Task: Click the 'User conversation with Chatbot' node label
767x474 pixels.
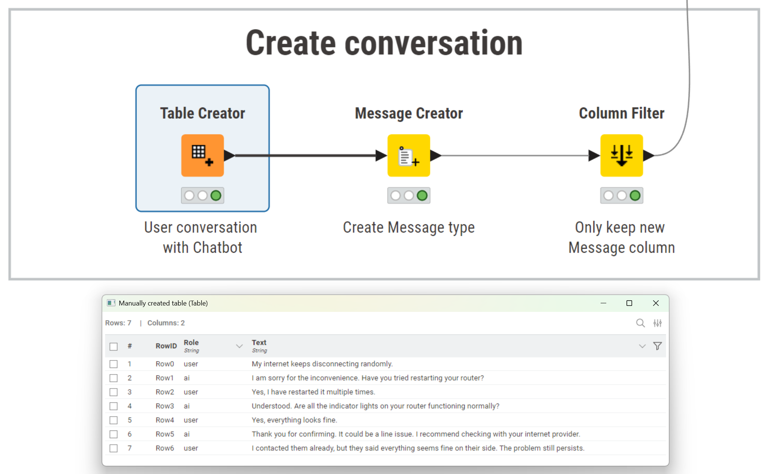Action: [x=201, y=237]
